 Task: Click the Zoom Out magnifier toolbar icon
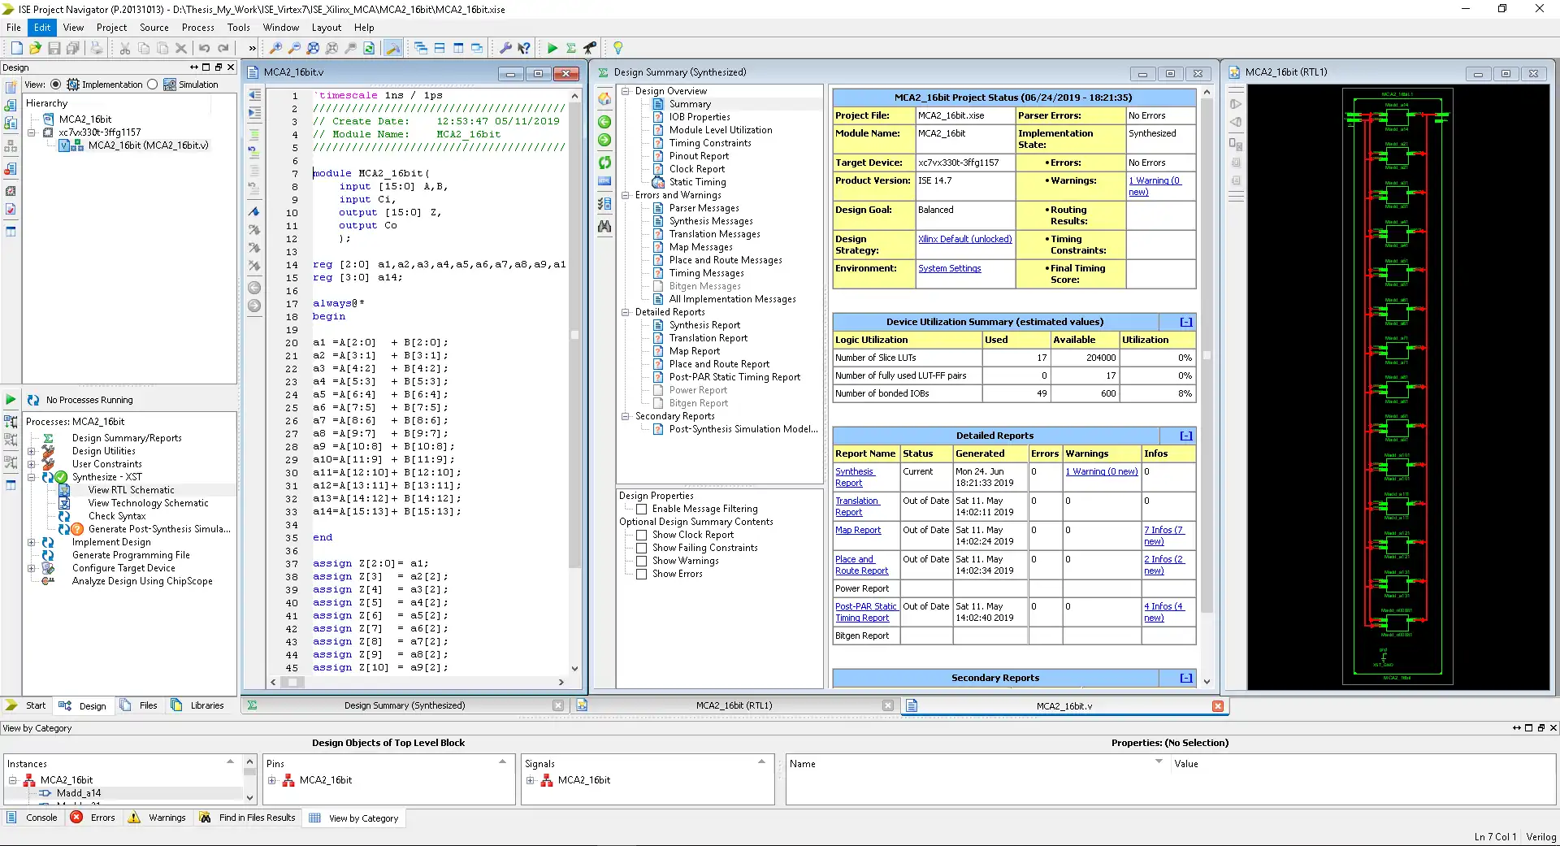click(x=295, y=49)
